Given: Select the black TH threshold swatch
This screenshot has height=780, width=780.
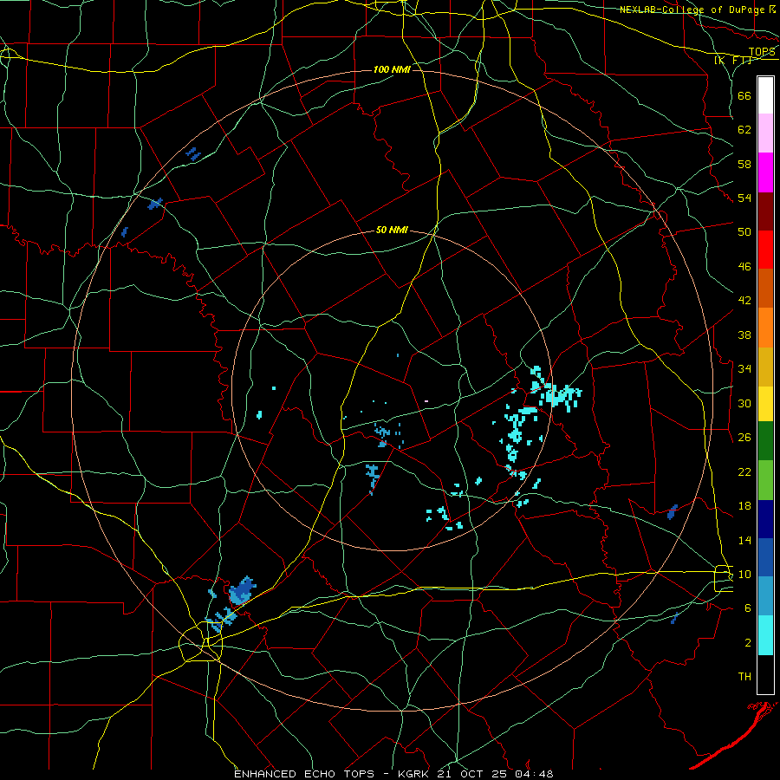Looking at the screenshot, I should [765, 674].
